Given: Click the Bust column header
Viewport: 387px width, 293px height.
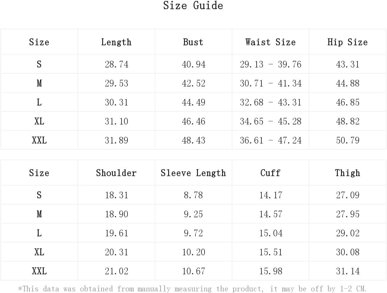Looking at the screenshot, I should (193, 42).
